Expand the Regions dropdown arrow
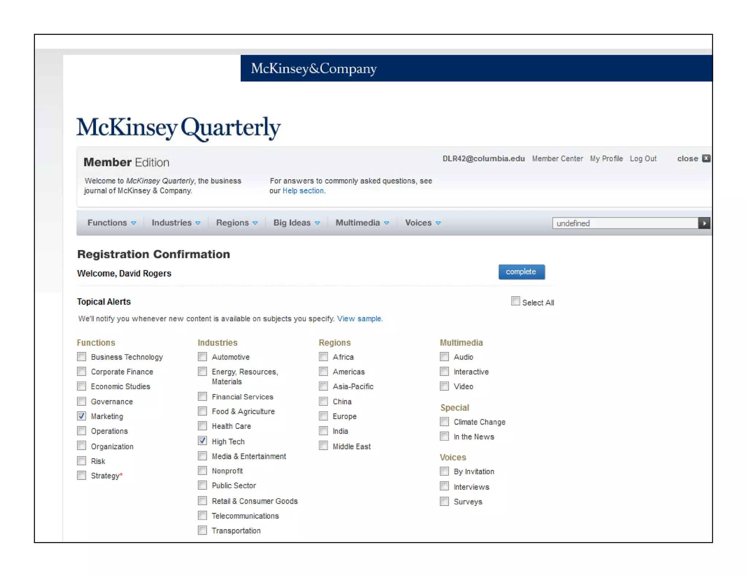747x577 pixels. 255,223
